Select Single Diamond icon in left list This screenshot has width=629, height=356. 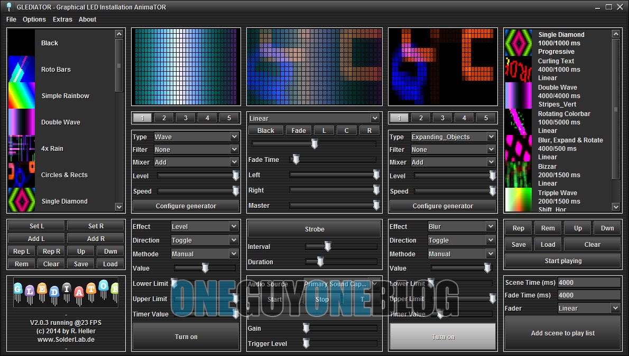click(x=22, y=201)
